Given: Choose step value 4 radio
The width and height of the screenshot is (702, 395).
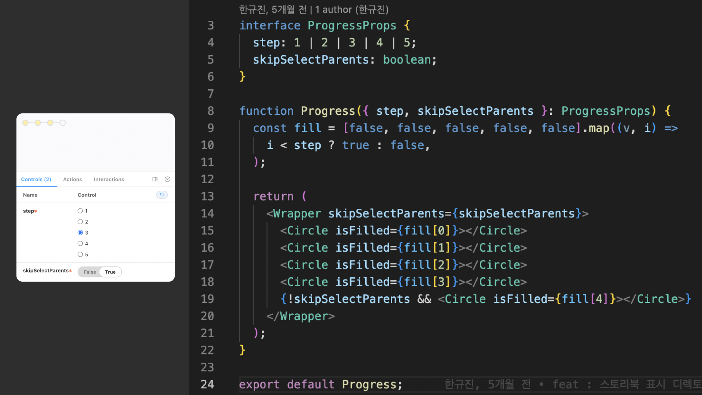Looking at the screenshot, I should pos(80,244).
